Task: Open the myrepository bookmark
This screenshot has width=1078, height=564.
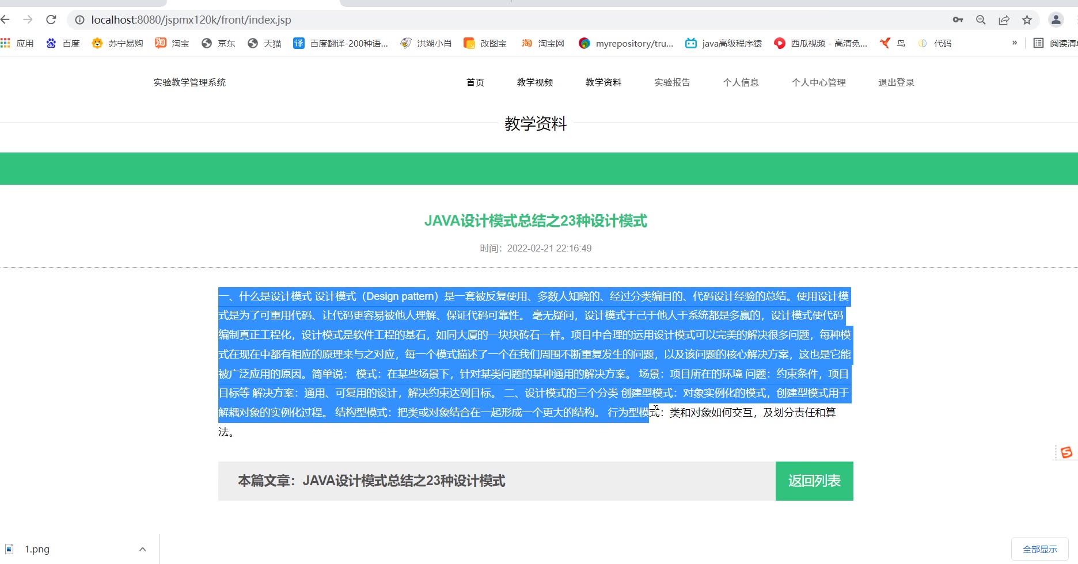Action: (626, 43)
